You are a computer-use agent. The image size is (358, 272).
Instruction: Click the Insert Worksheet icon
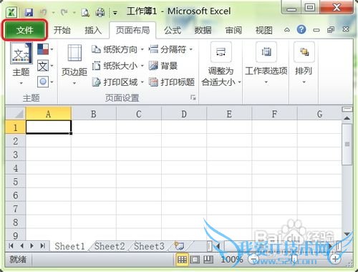coord(179,246)
